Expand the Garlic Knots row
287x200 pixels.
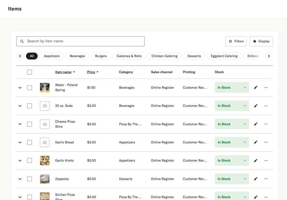(20, 161)
